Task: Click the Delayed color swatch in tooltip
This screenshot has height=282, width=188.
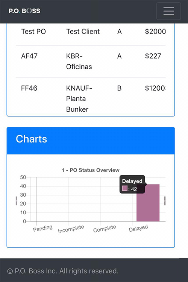Action: point(125,188)
